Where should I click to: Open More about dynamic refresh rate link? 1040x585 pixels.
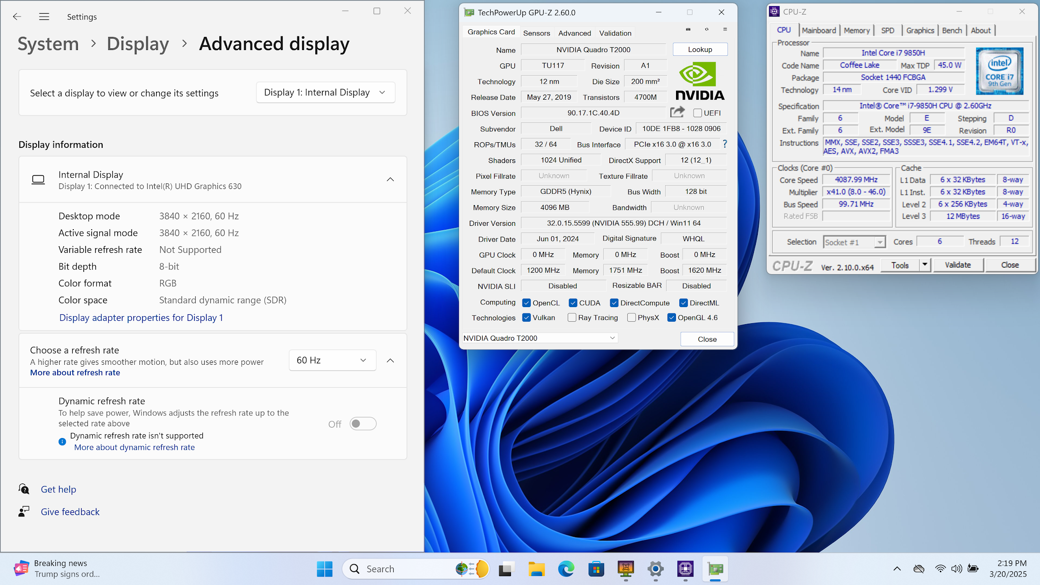click(x=134, y=447)
